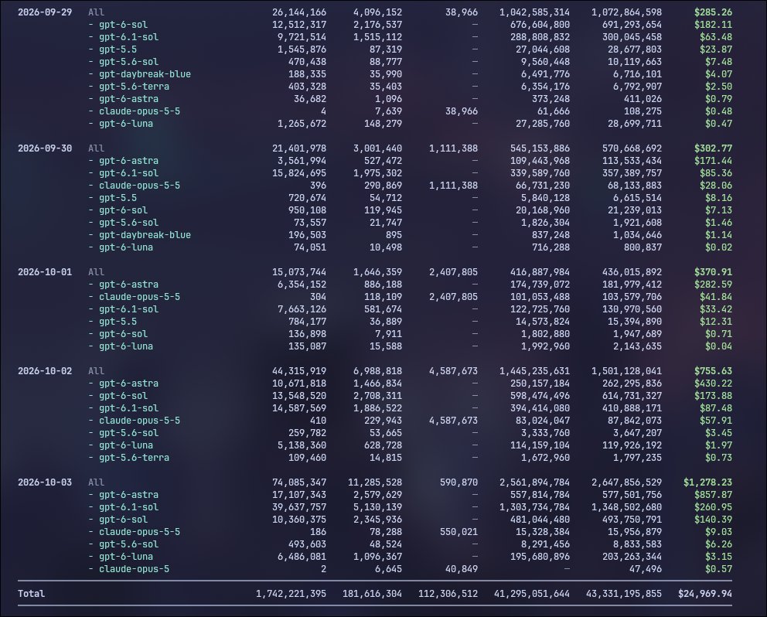
Task: Select the 2026-10-02 date label
Action: 45,371
